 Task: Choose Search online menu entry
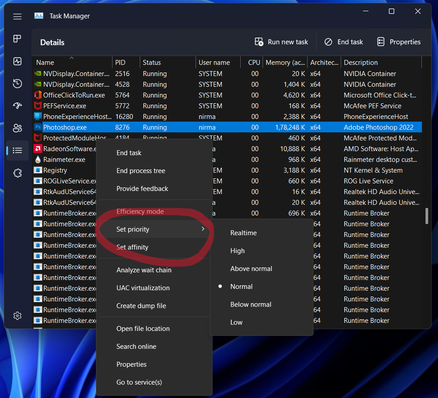[154, 346]
